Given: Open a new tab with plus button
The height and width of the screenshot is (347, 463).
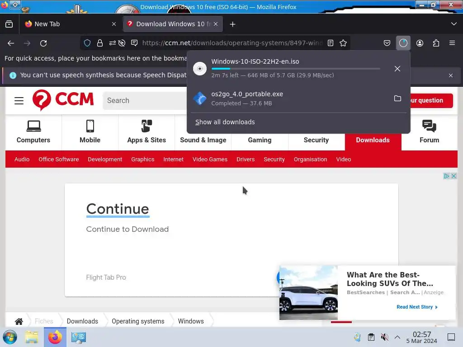Looking at the screenshot, I should (233, 24).
